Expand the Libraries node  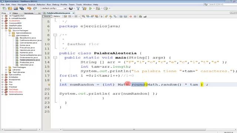click(6, 70)
